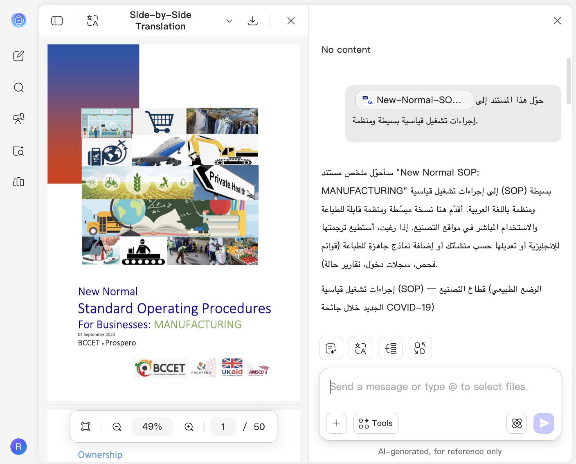Click the page number field showing 1

223,427
